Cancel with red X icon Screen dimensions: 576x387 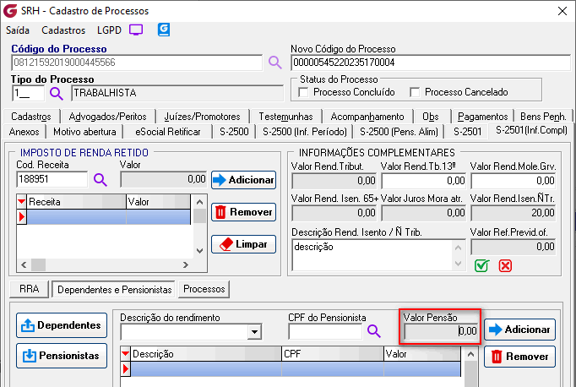click(505, 265)
